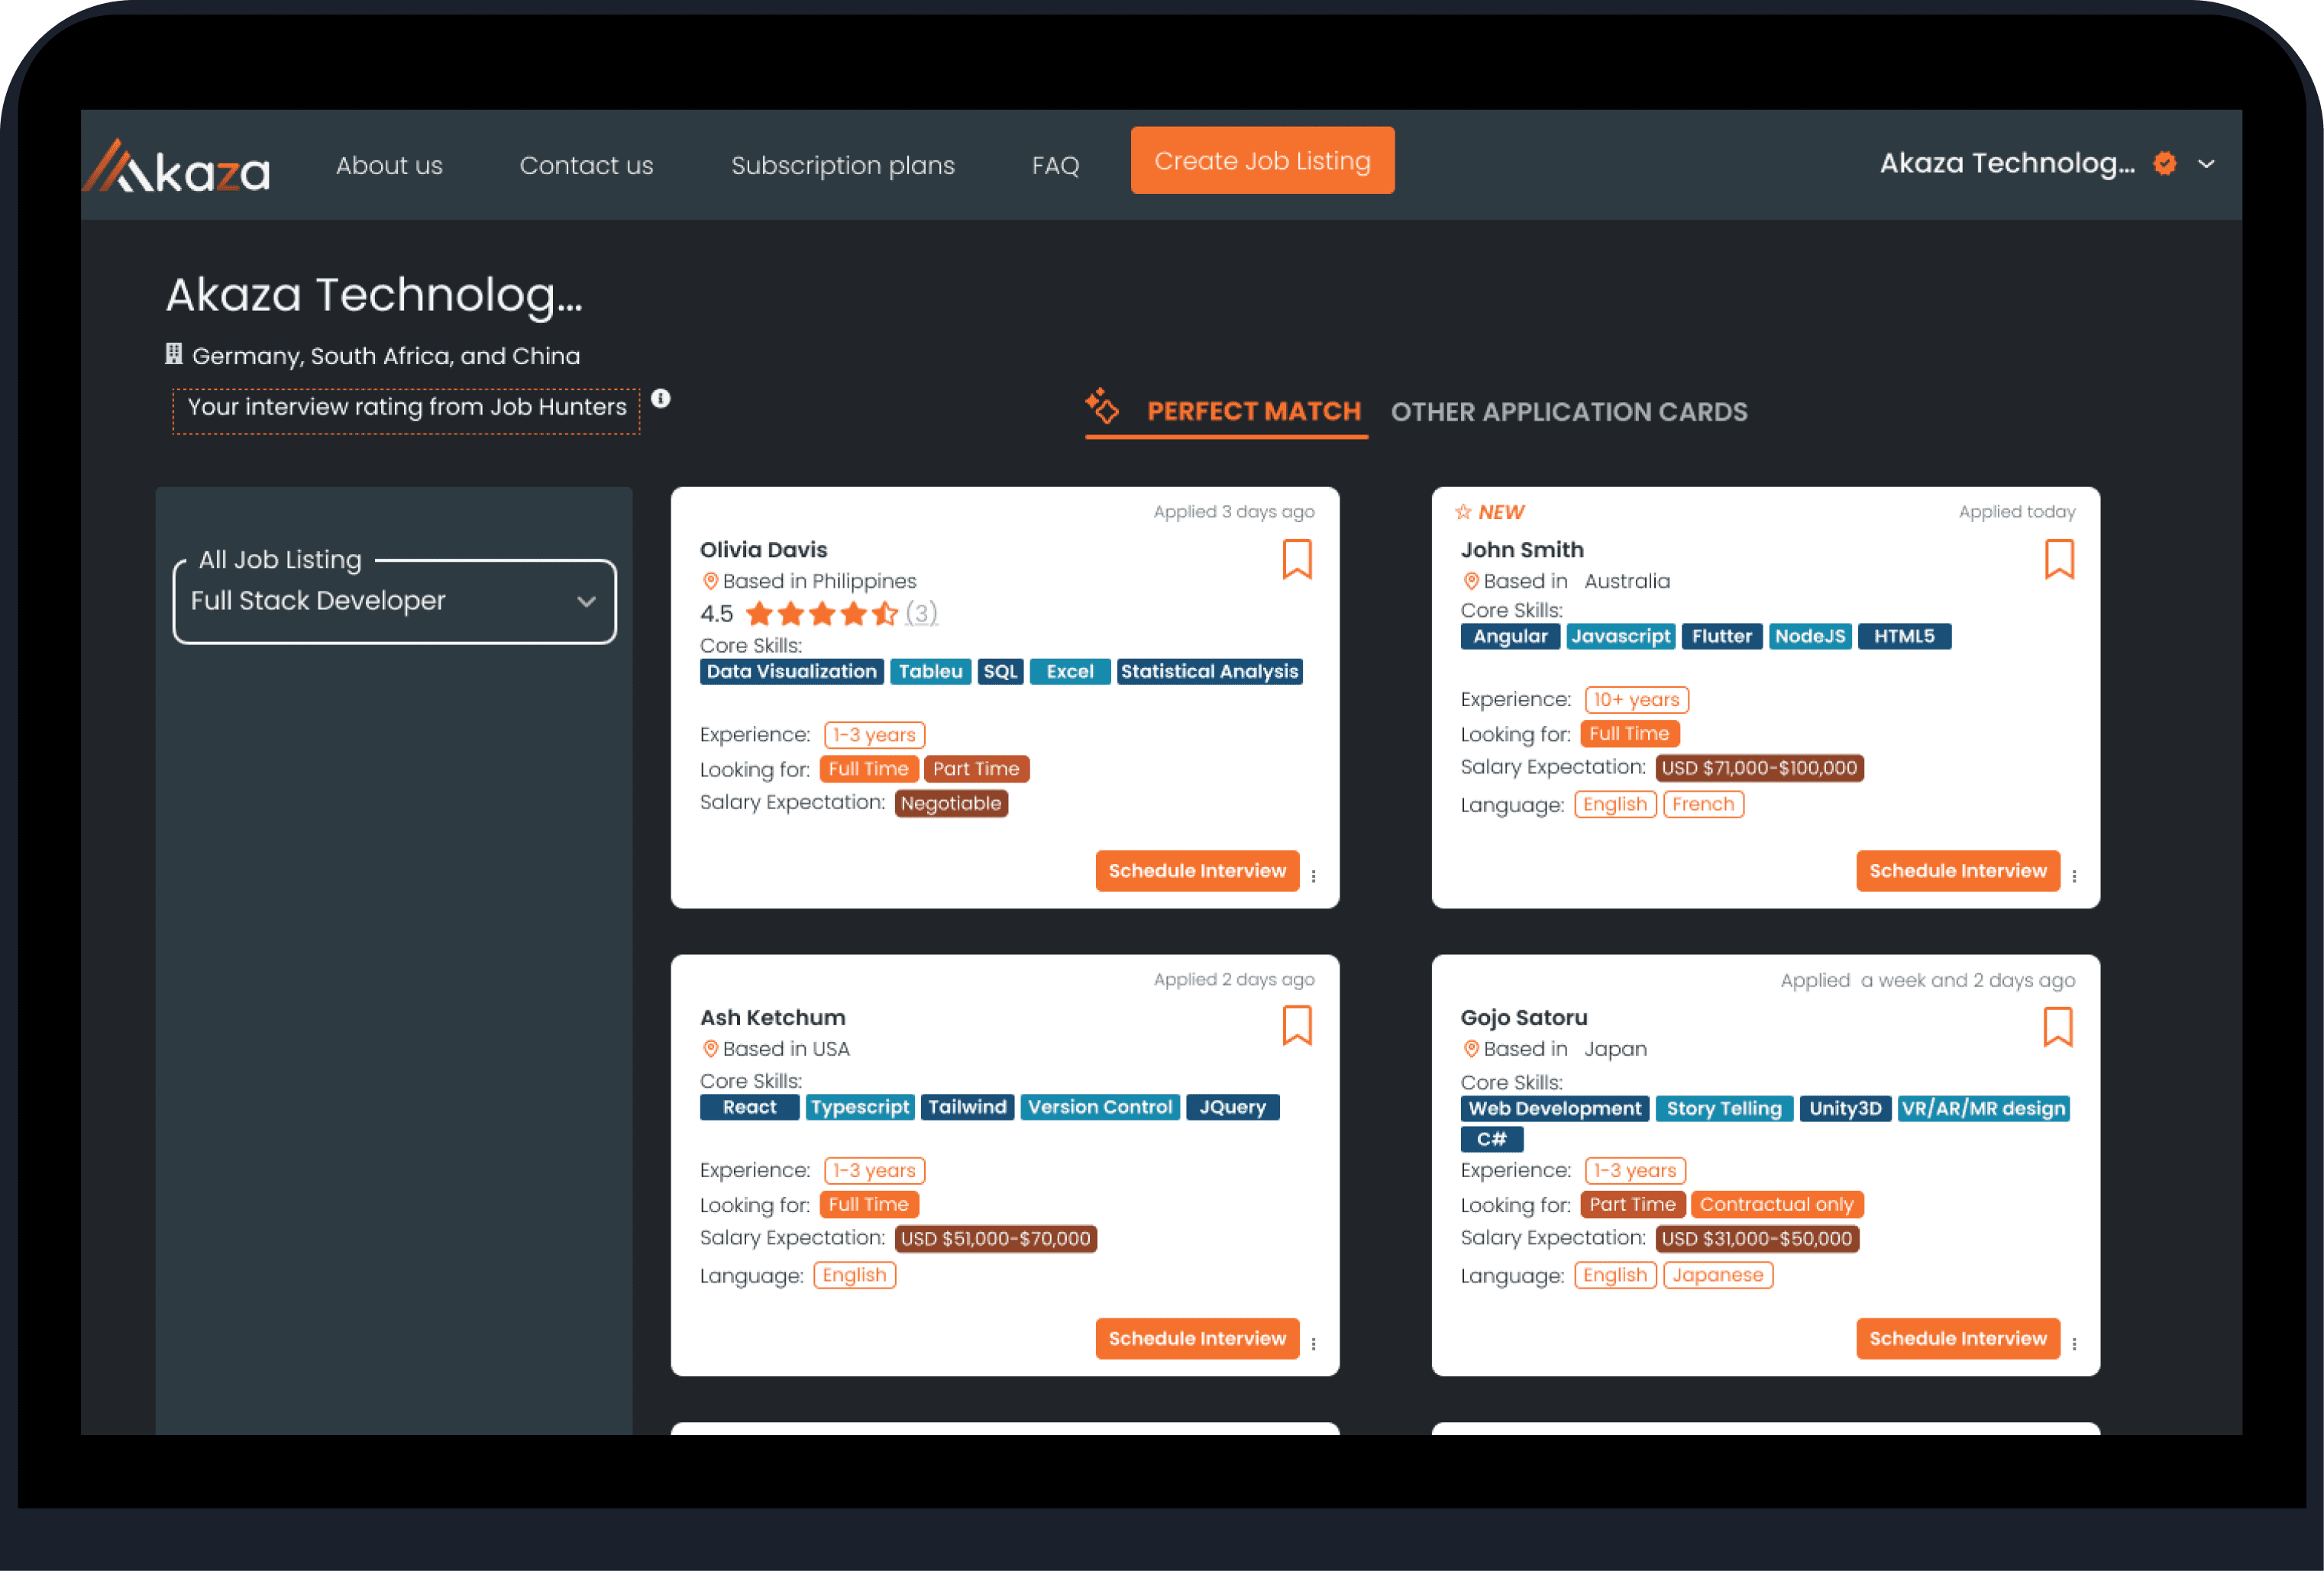This screenshot has width=2324, height=1571.
Task: Bookmark Ash Ketchum's application card
Action: click(1297, 1025)
